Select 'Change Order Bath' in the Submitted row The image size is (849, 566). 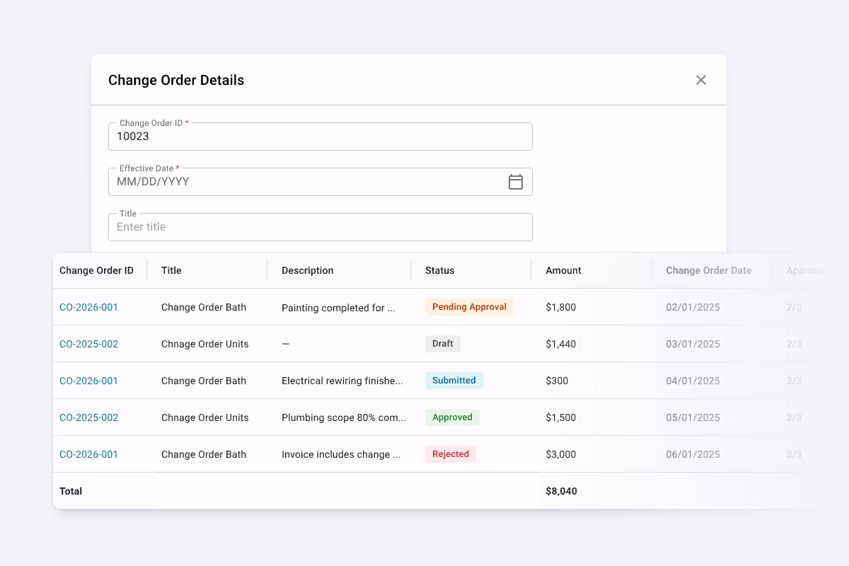[x=204, y=381]
